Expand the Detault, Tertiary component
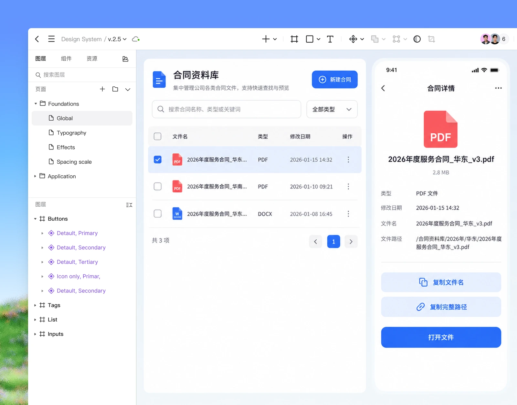 pos(42,262)
